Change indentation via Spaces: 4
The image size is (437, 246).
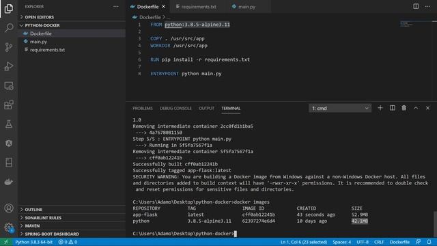pos(341,242)
